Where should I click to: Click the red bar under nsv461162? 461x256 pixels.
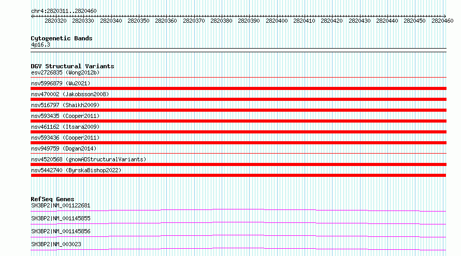[x=238, y=132]
